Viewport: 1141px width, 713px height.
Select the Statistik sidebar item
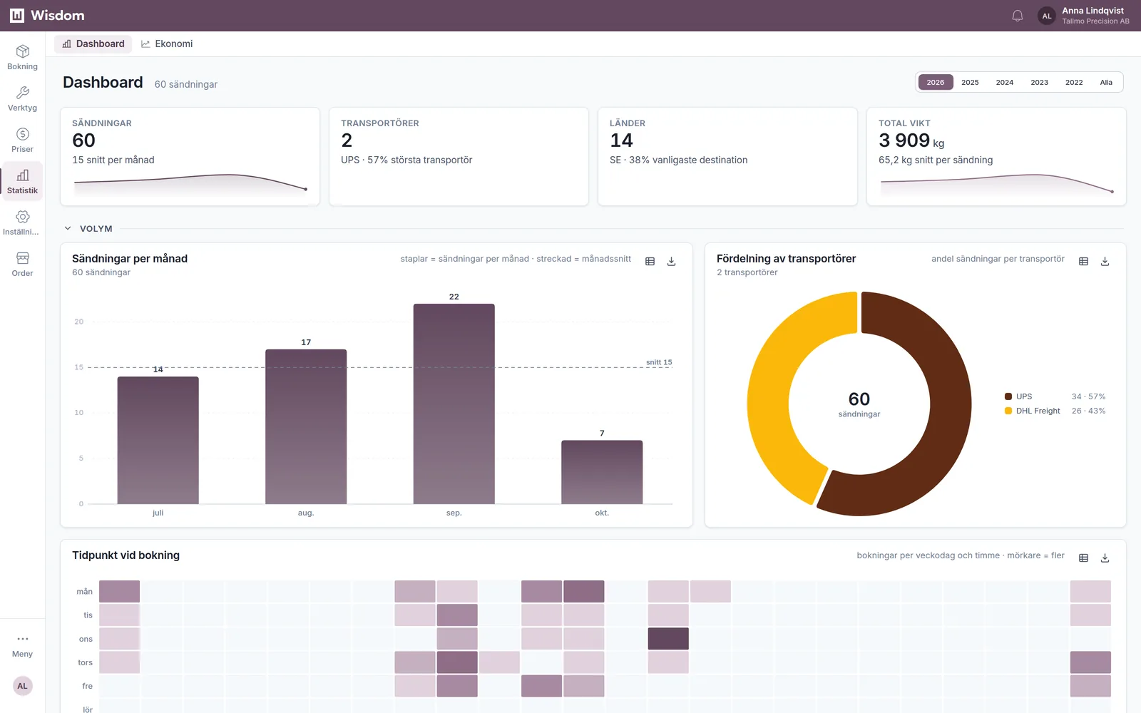coord(22,182)
